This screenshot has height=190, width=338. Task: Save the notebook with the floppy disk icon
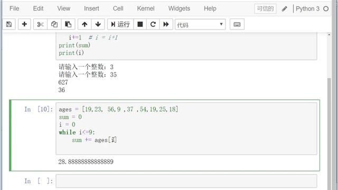click(x=9, y=24)
